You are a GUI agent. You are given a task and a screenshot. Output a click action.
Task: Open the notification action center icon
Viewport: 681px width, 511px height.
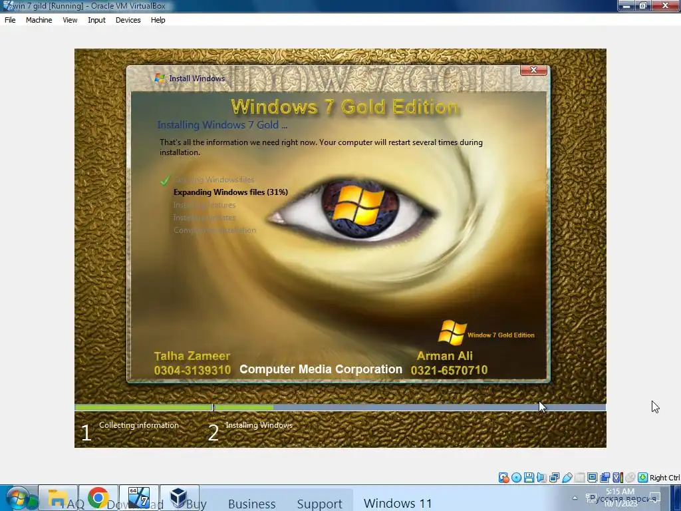click(655, 498)
